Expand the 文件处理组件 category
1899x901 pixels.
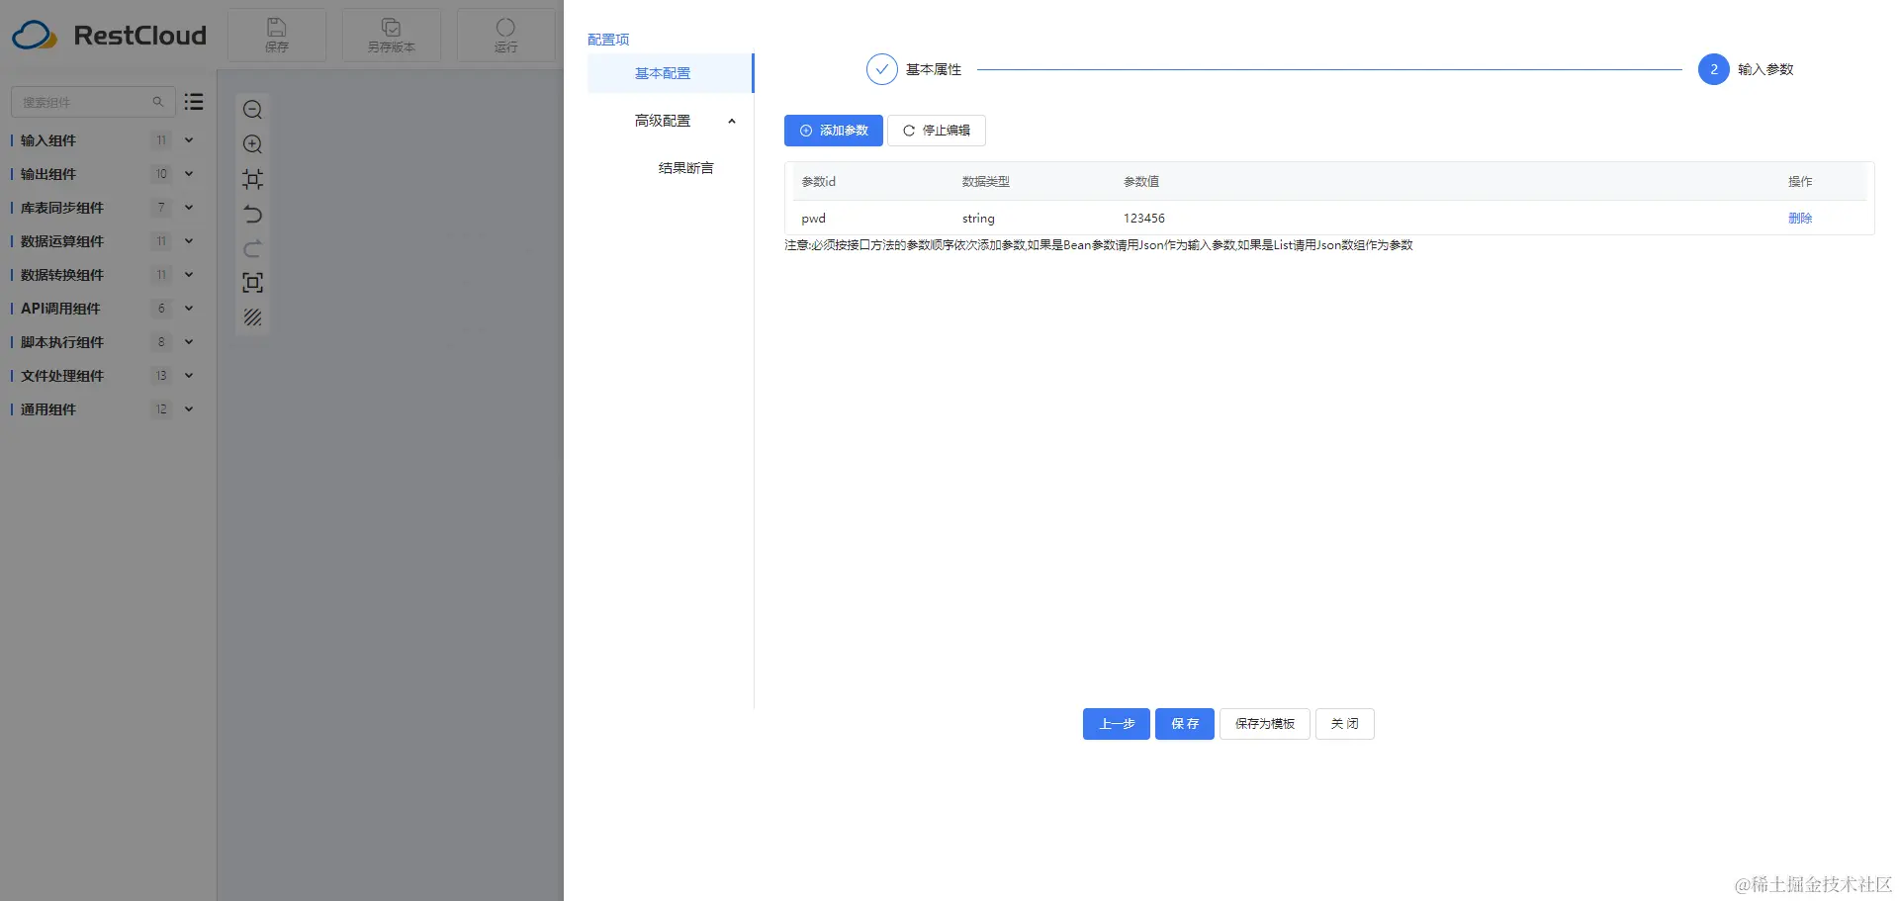pos(189,376)
